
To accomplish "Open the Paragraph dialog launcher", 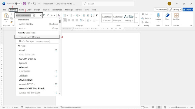I will click(99, 25).
